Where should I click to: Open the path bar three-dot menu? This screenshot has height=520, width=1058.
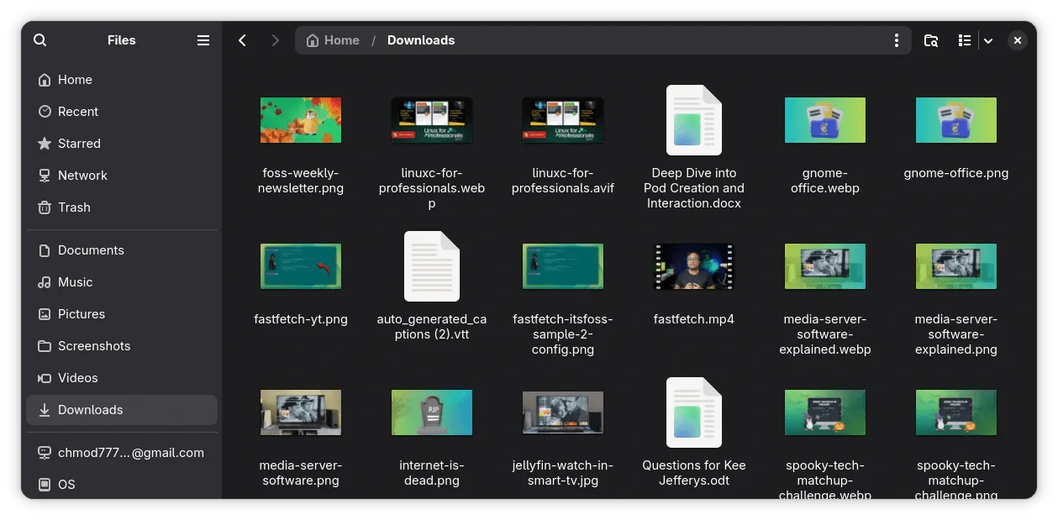coord(897,40)
